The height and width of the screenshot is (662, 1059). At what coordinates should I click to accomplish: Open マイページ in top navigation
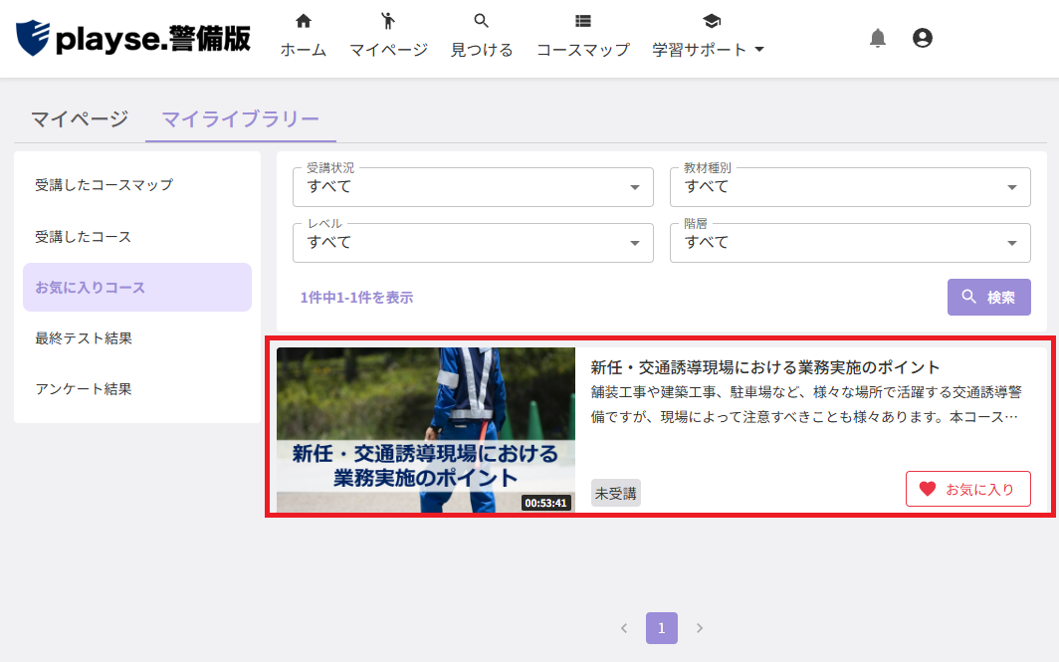[388, 37]
